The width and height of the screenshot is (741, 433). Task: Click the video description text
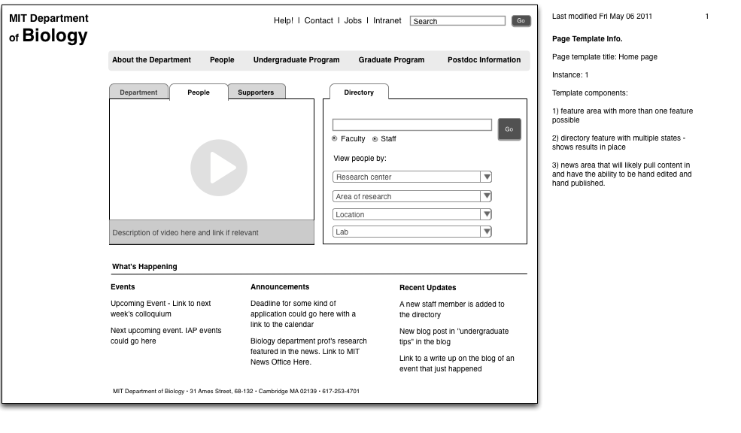click(185, 232)
